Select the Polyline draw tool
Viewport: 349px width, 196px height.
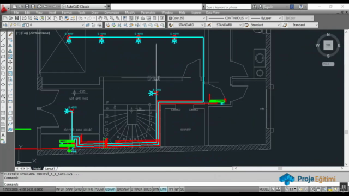tap(3, 46)
